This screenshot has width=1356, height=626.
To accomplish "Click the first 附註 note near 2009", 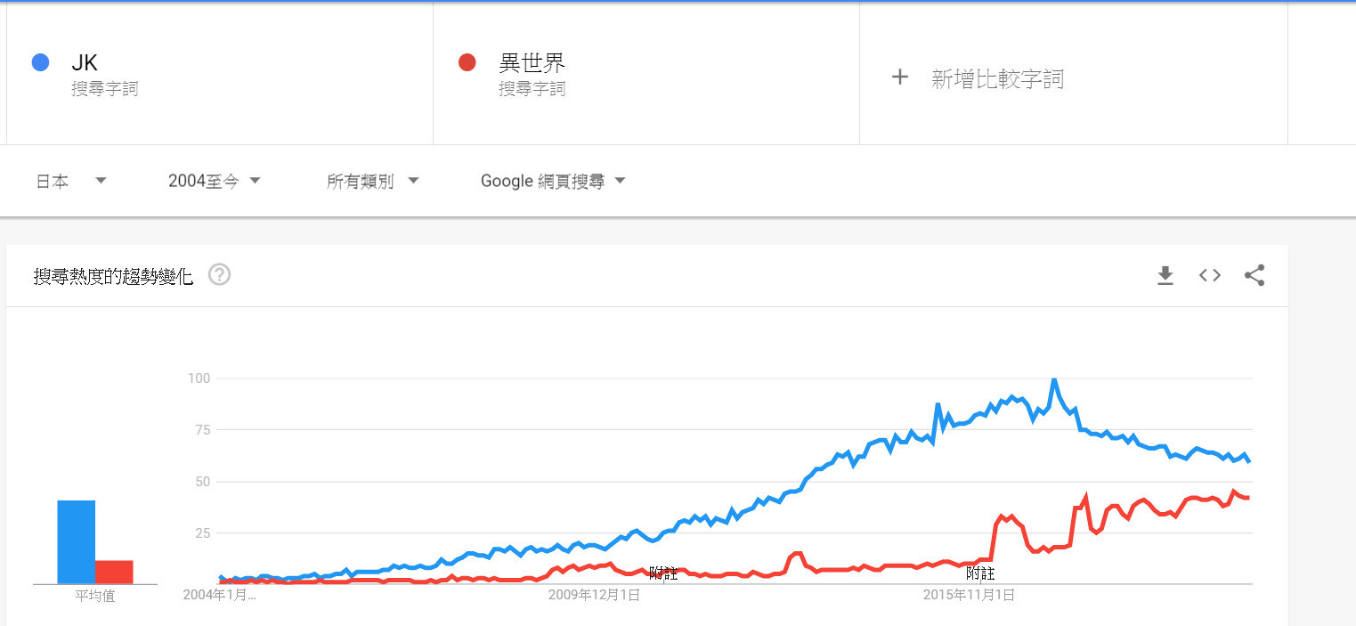I will coord(663,573).
